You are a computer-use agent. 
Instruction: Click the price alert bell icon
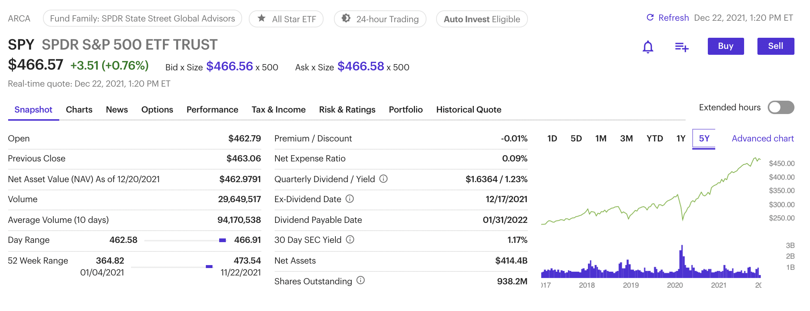pos(648,47)
